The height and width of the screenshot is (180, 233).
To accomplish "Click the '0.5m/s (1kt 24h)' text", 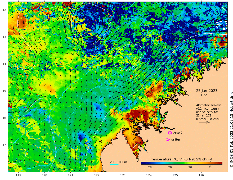I will (x=208, y=119).
